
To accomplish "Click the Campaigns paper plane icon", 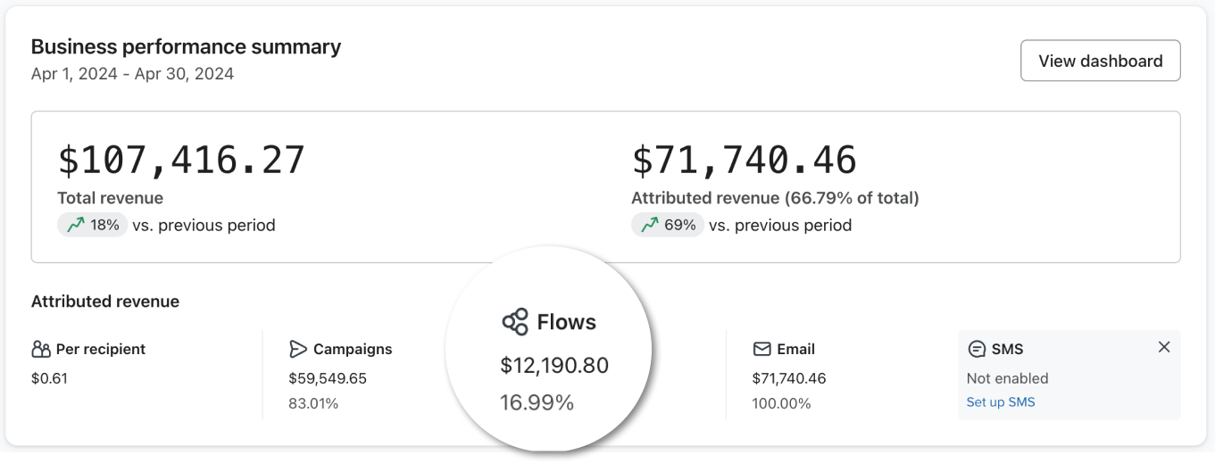I will click(x=298, y=349).
